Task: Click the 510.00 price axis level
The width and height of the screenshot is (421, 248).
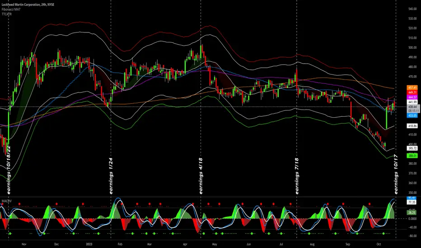Action: 412,38
